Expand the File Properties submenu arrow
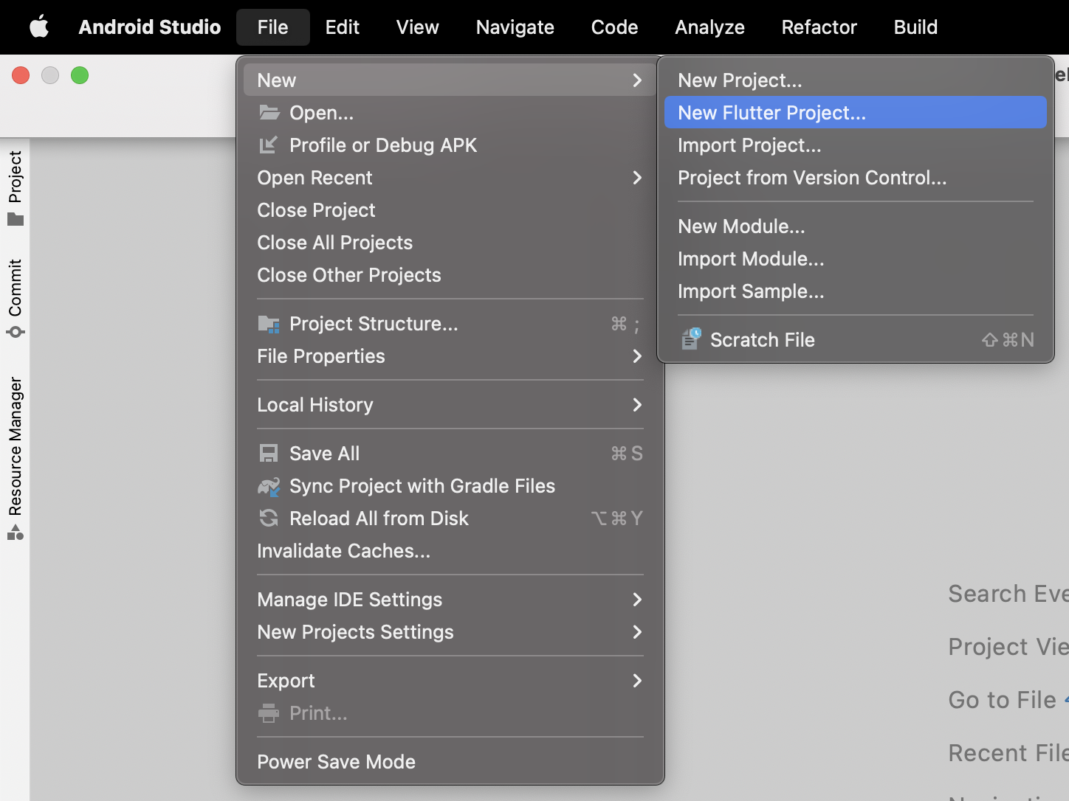1069x801 pixels. [x=637, y=356]
